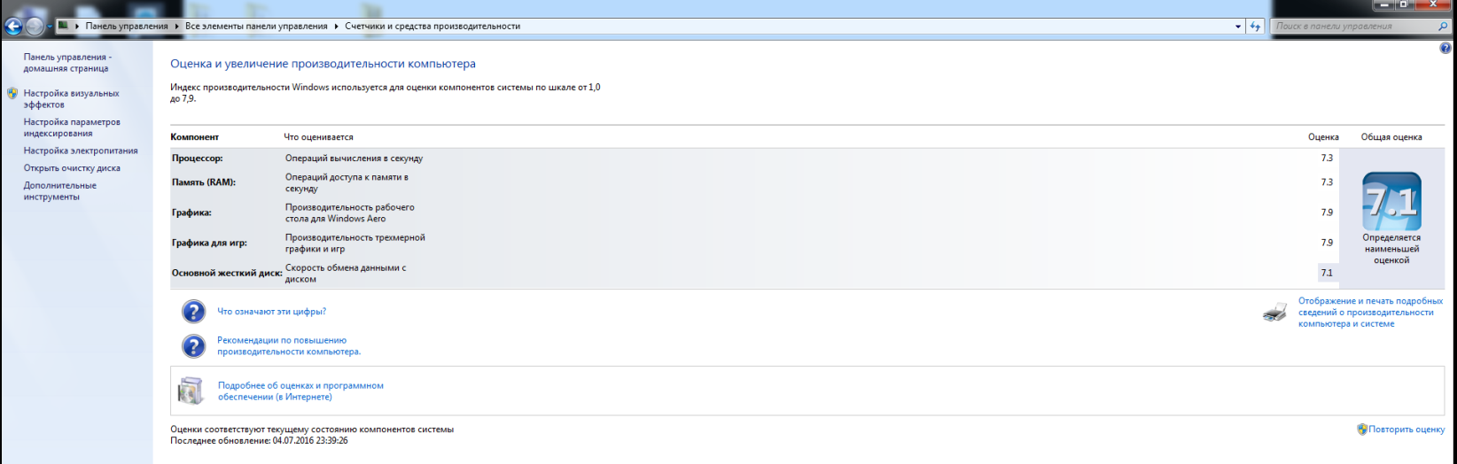Click the 'Графика для игр' score 7.9
The image size is (1457, 464).
click(1327, 243)
